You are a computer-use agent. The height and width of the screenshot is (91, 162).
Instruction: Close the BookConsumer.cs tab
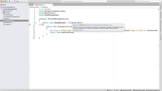tap(51, 5)
